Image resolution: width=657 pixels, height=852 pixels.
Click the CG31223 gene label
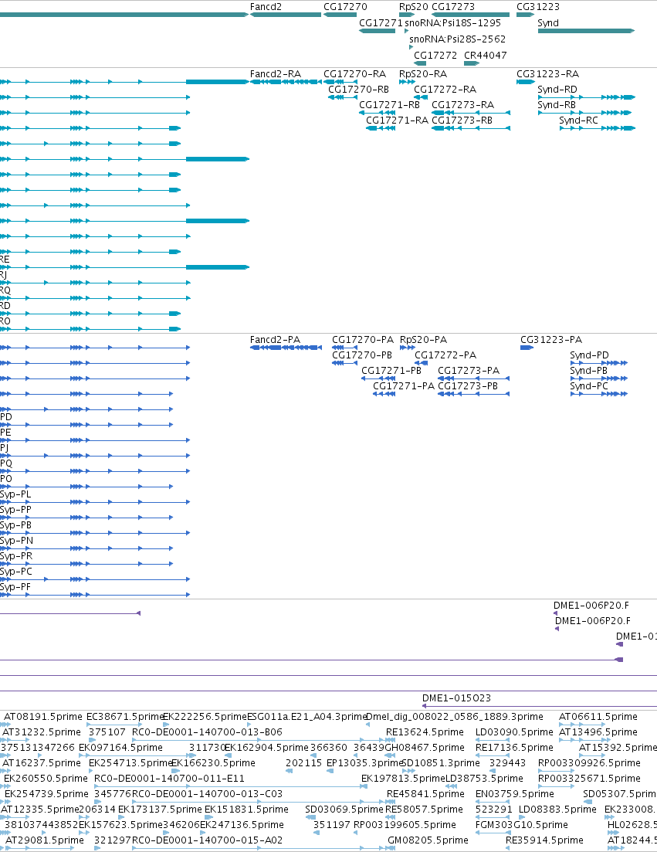(538, 7)
